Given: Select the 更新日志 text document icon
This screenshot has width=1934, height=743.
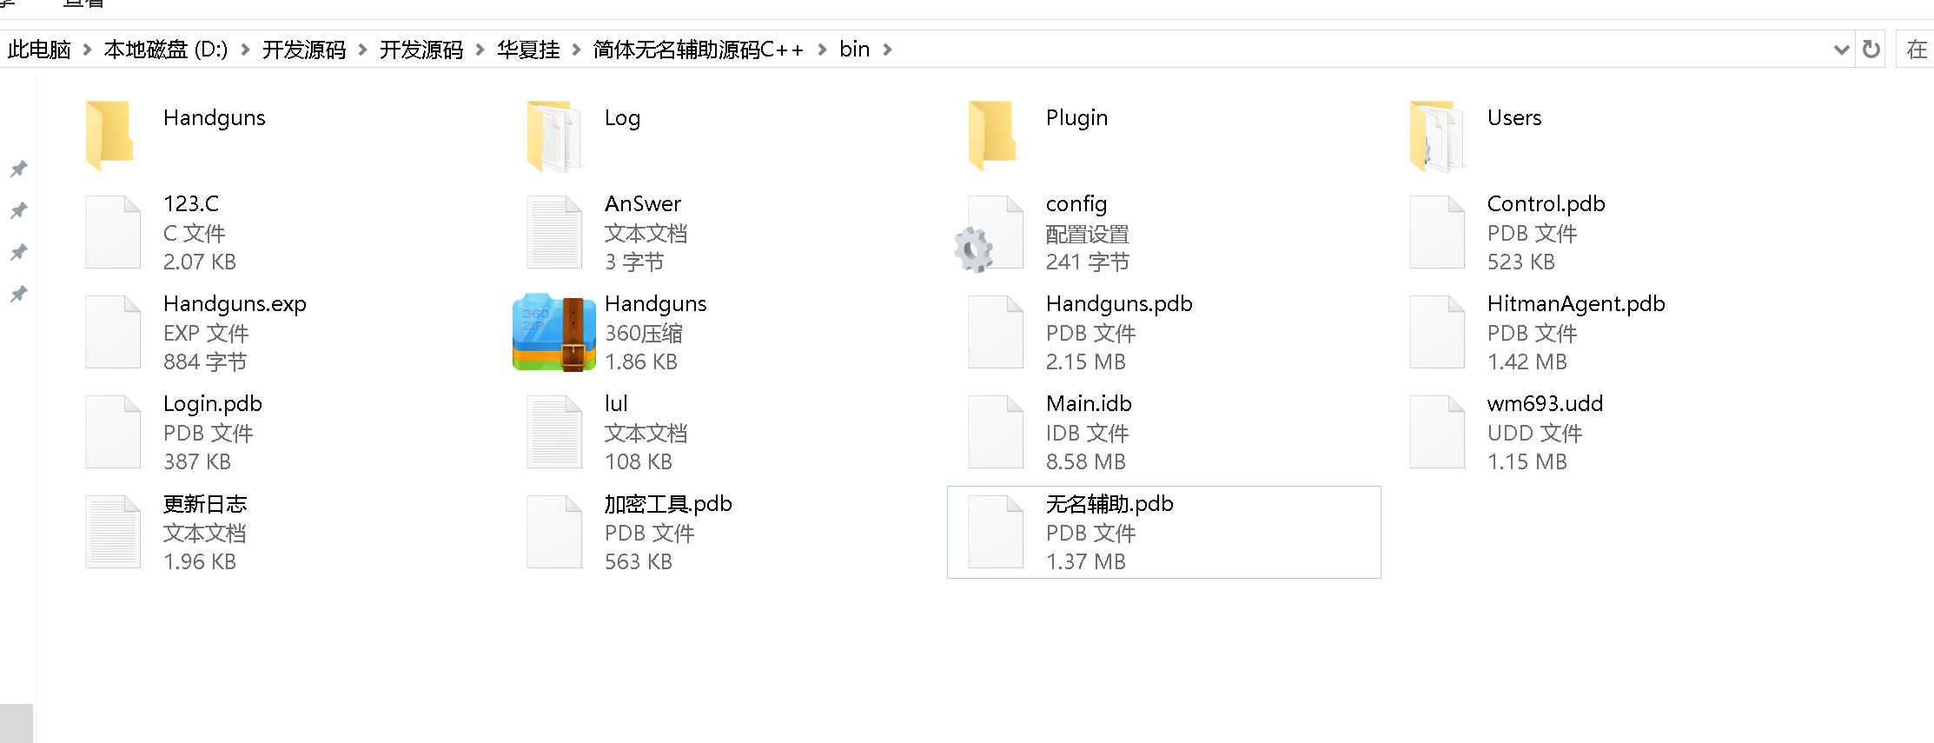Looking at the screenshot, I should tap(113, 532).
